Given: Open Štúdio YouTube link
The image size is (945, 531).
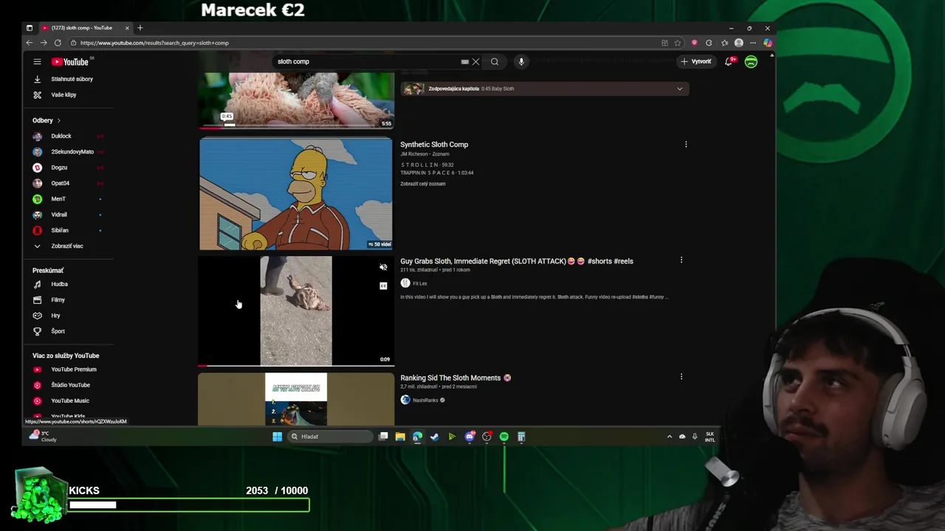Looking at the screenshot, I should coord(70,385).
